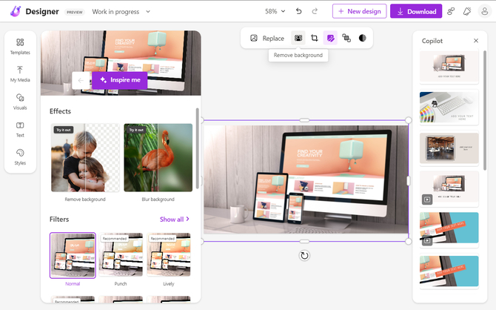The width and height of the screenshot is (496, 310).
Task: Apply the Punch filter thumbnail
Action: (121, 255)
